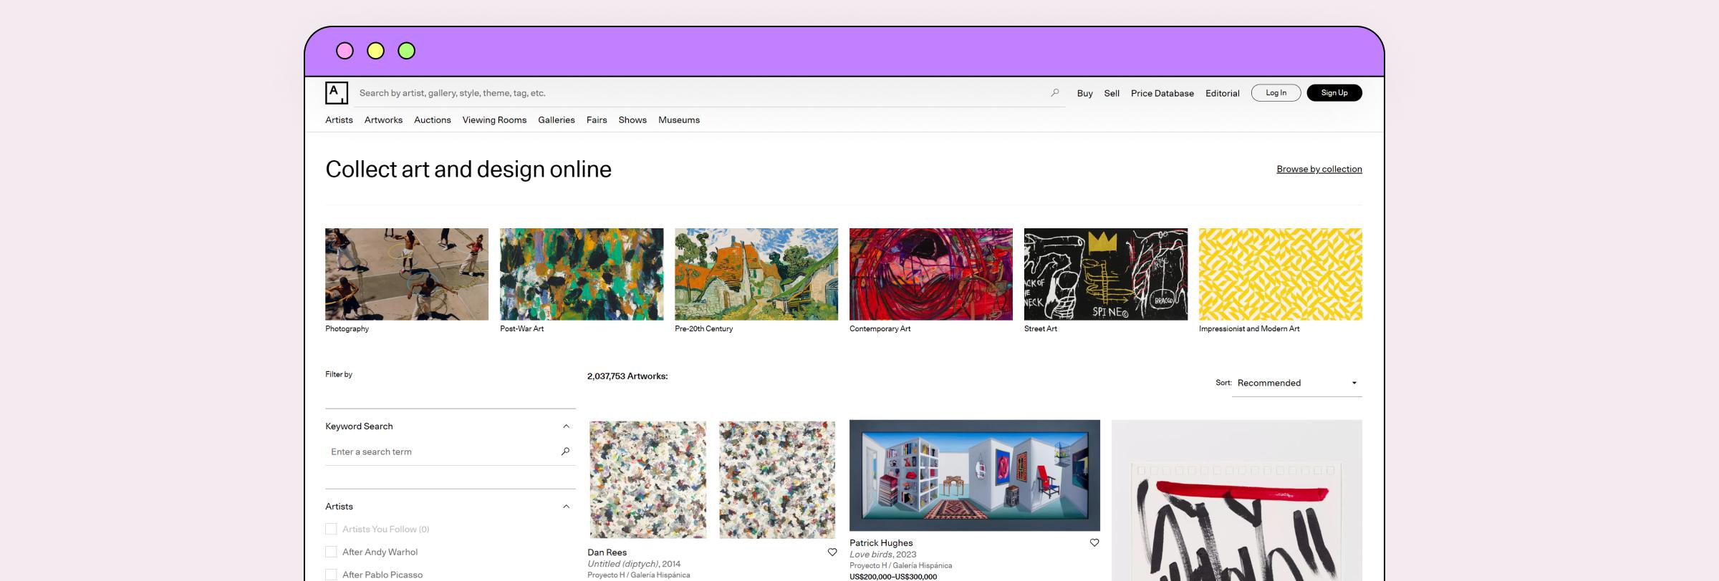The height and width of the screenshot is (581, 1719).
Task: Click the Buy link
Action: point(1085,93)
